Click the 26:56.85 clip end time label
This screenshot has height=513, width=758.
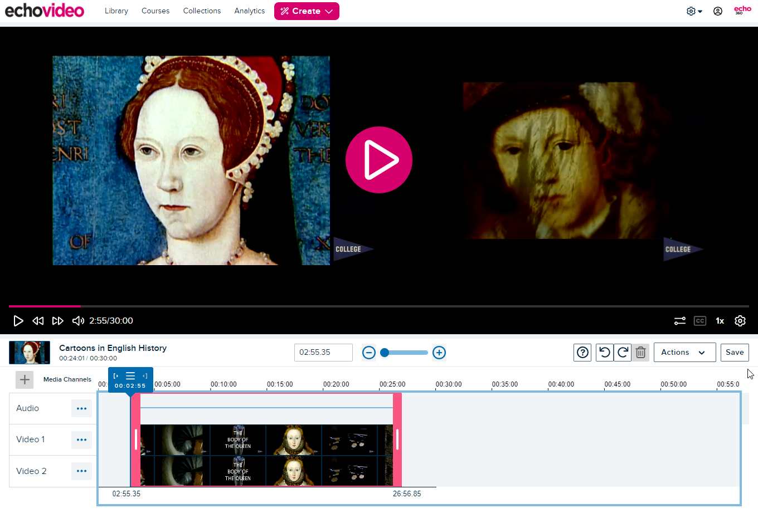(407, 494)
